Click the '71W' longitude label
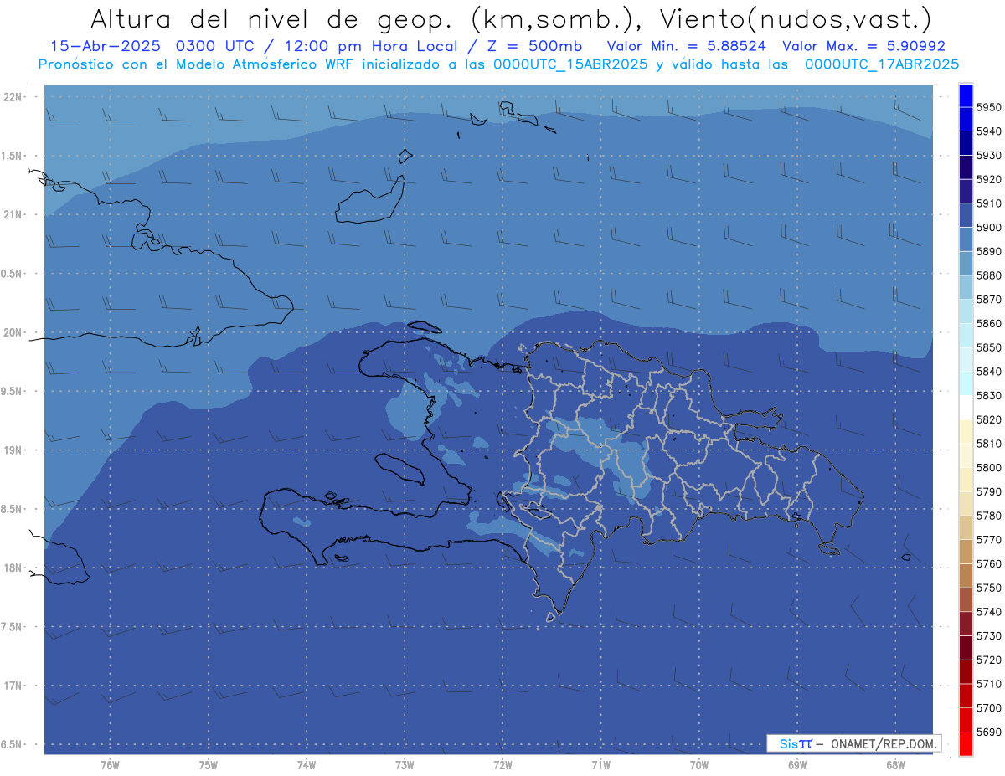 click(x=600, y=765)
